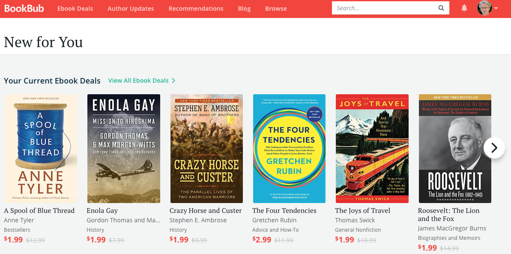This screenshot has width=511, height=254.
Task: Open Crazy Horse and Custer cover
Action: (x=206, y=149)
